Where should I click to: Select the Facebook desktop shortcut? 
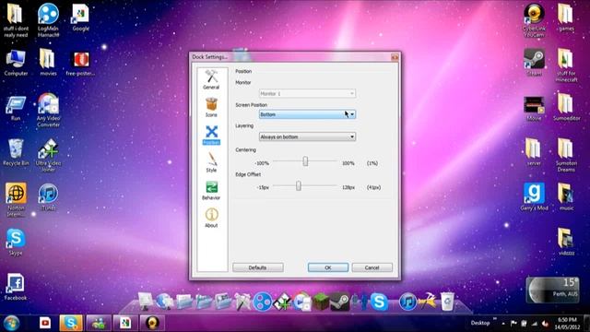16,287
